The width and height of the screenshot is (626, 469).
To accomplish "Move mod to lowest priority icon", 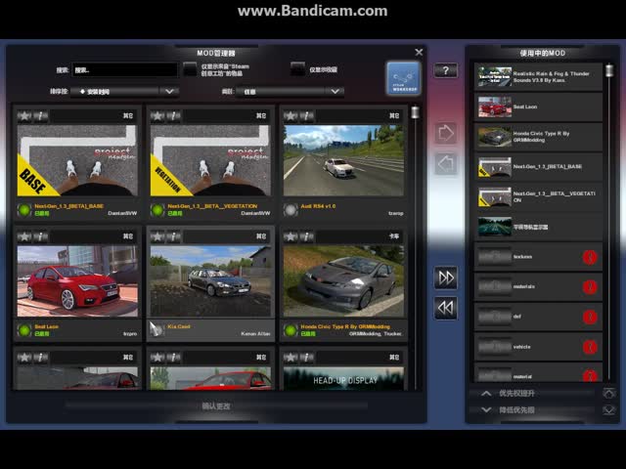I will 608,410.
